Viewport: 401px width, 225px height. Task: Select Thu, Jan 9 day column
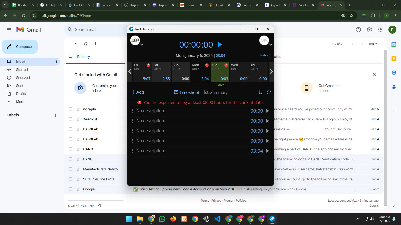click(x=259, y=72)
